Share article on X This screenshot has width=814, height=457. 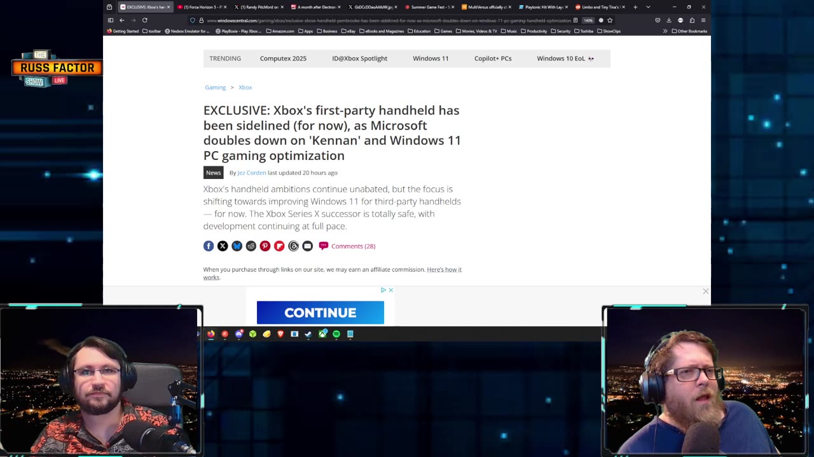point(223,246)
